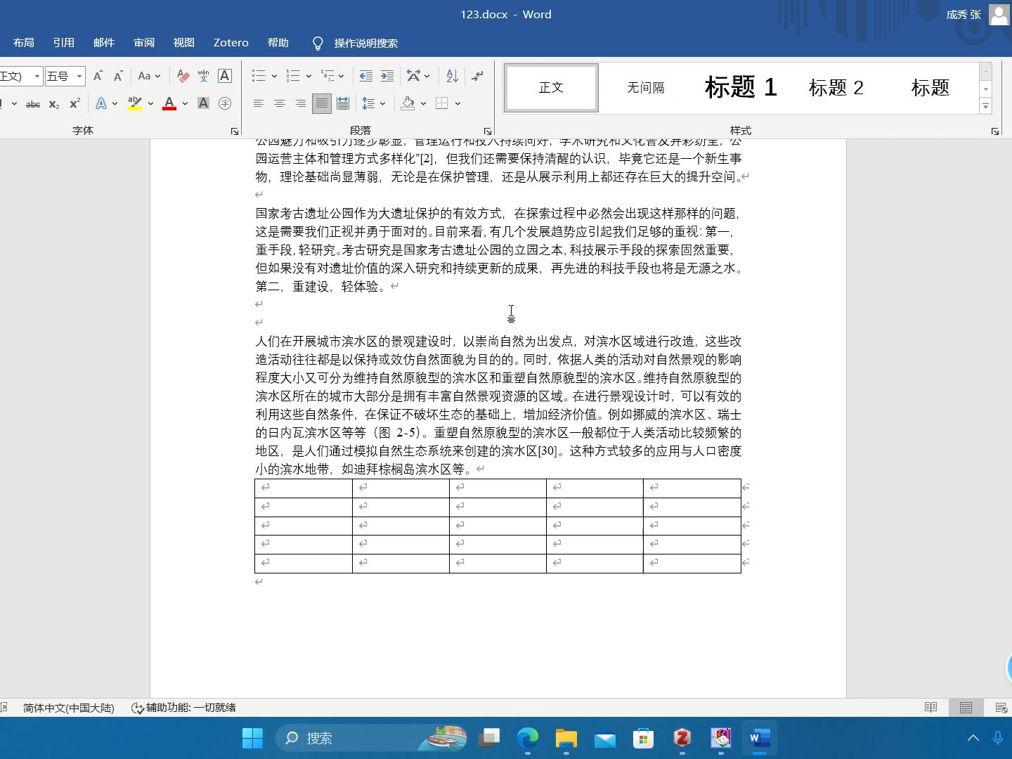Toggle subscript formatting
Screen dimensions: 1012x759
tap(53, 103)
